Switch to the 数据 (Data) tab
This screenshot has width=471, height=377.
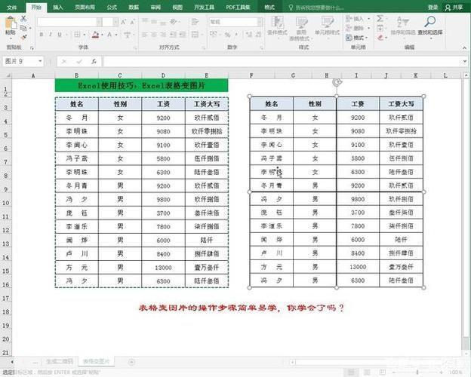pos(134,8)
